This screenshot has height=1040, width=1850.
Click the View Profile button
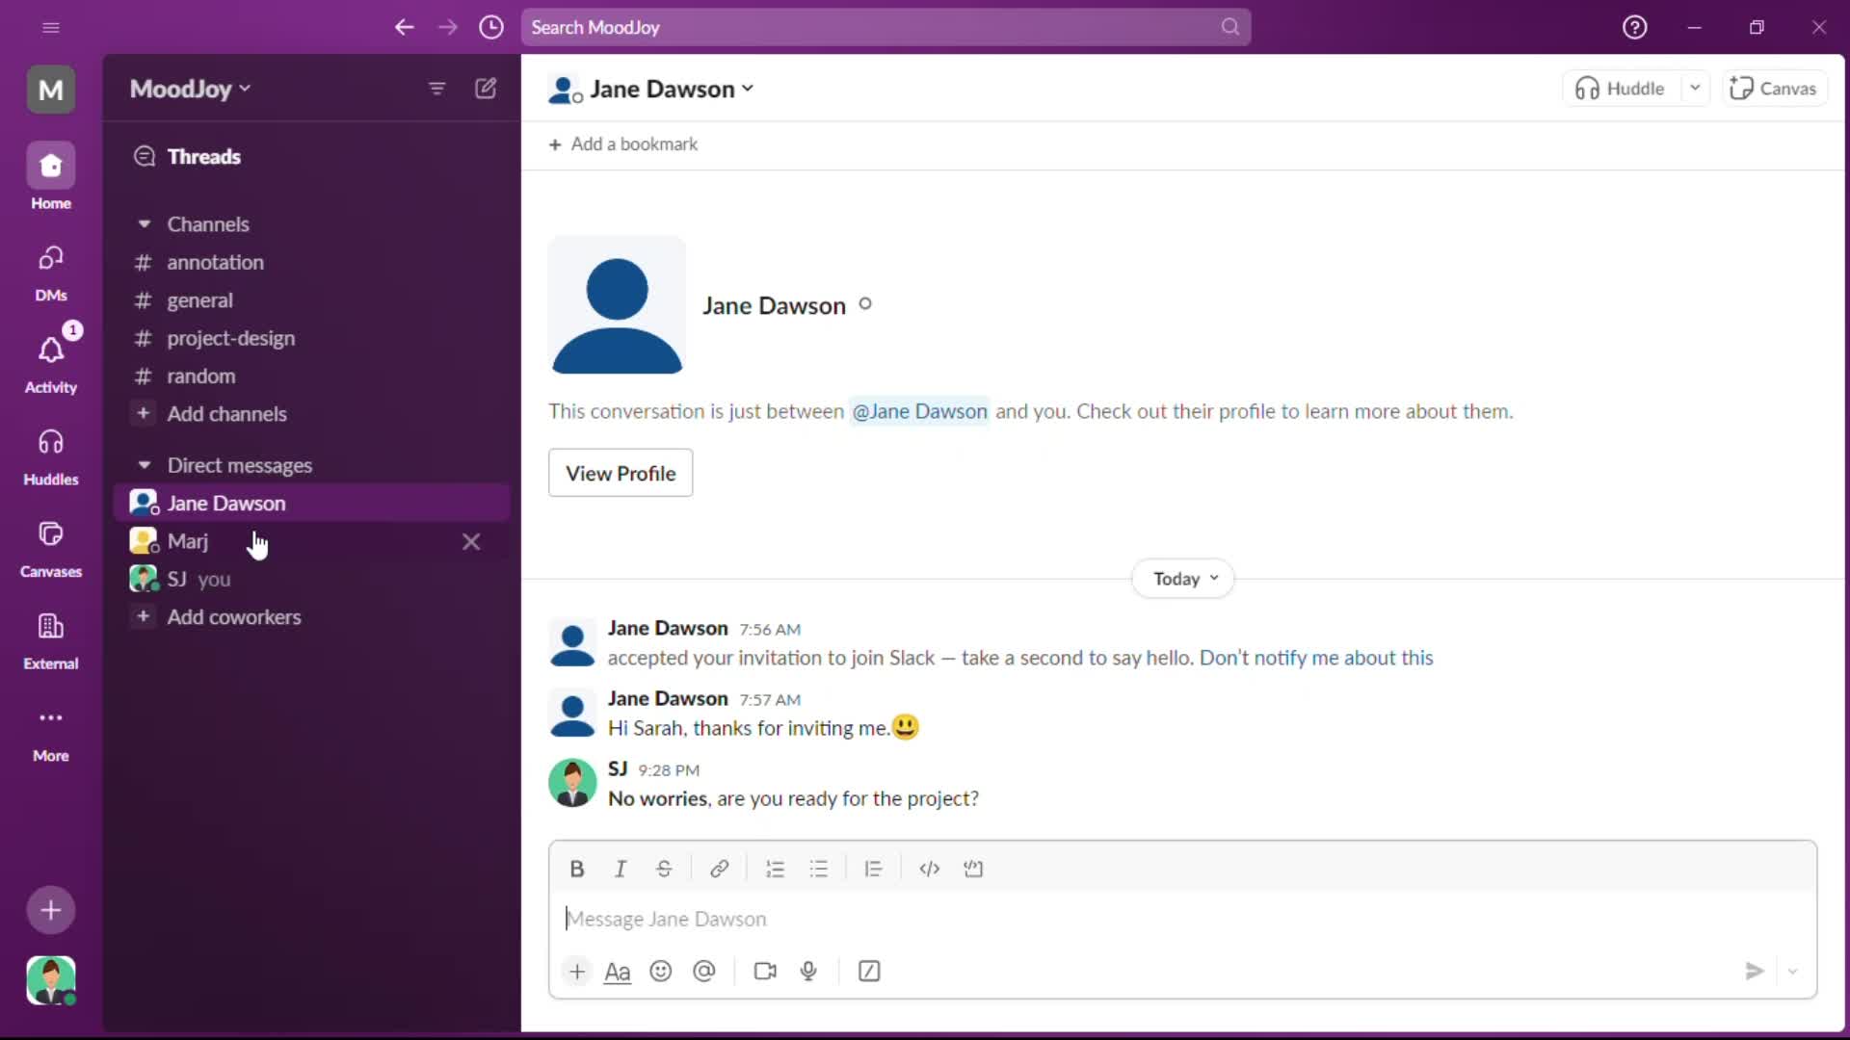pos(621,473)
